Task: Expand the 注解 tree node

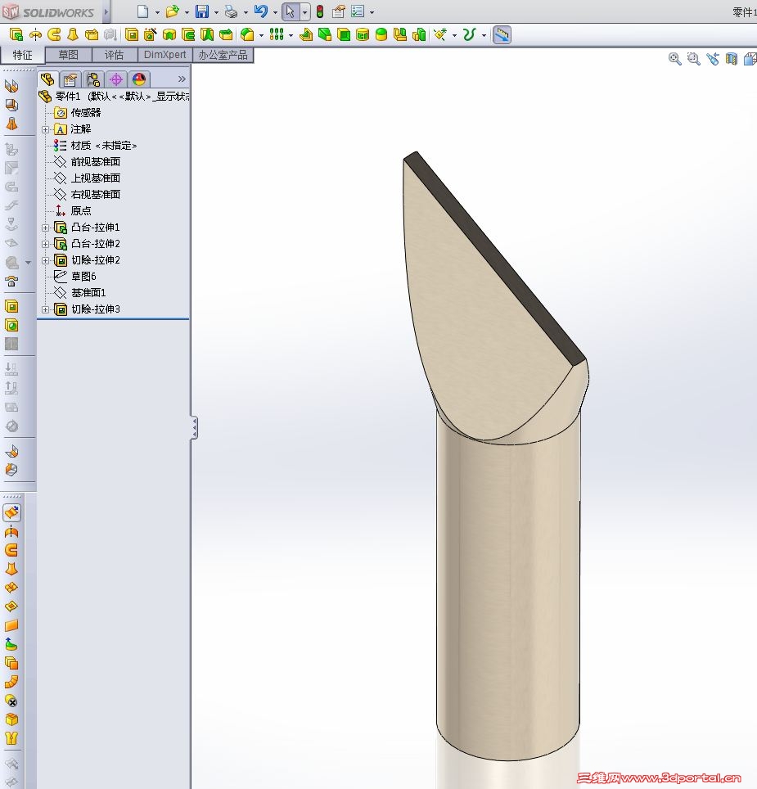Action: (x=45, y=129)
